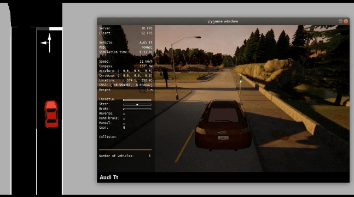This screenshot has height=197, width=354.
Task: Click the white stop line segment on the map
Action: [56, 28]
